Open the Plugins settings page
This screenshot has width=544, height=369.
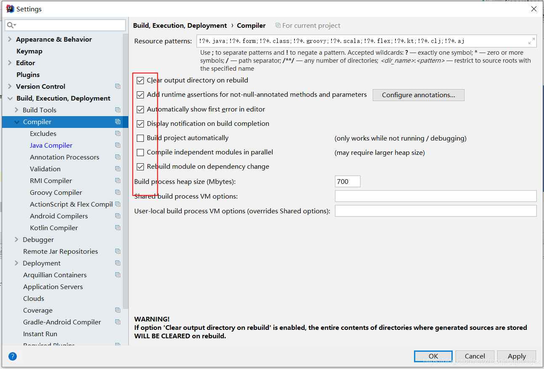pyautogui.click(x=28, y=74)
